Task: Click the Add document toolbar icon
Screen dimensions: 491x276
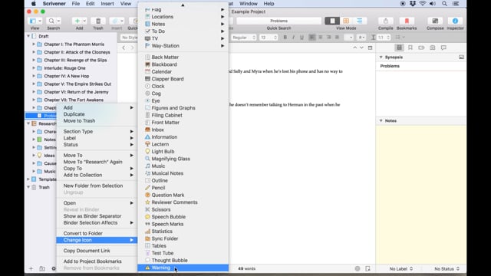Action: tap(77, 21)
